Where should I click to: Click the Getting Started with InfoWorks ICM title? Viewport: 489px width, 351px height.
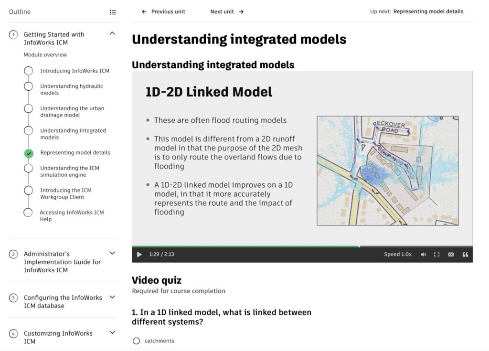pos(54,38)
